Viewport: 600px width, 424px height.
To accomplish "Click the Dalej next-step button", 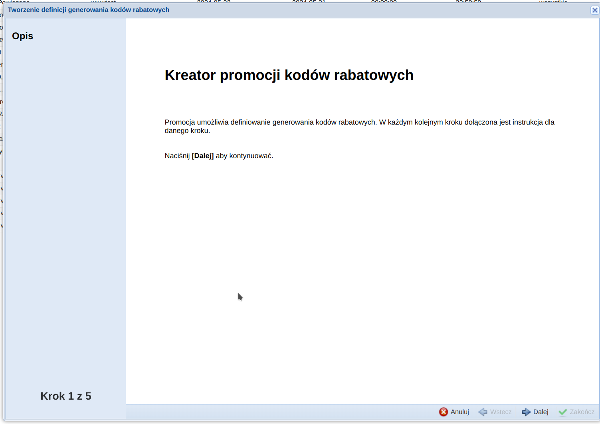I will pyautogui.click(x=535, y=412).
